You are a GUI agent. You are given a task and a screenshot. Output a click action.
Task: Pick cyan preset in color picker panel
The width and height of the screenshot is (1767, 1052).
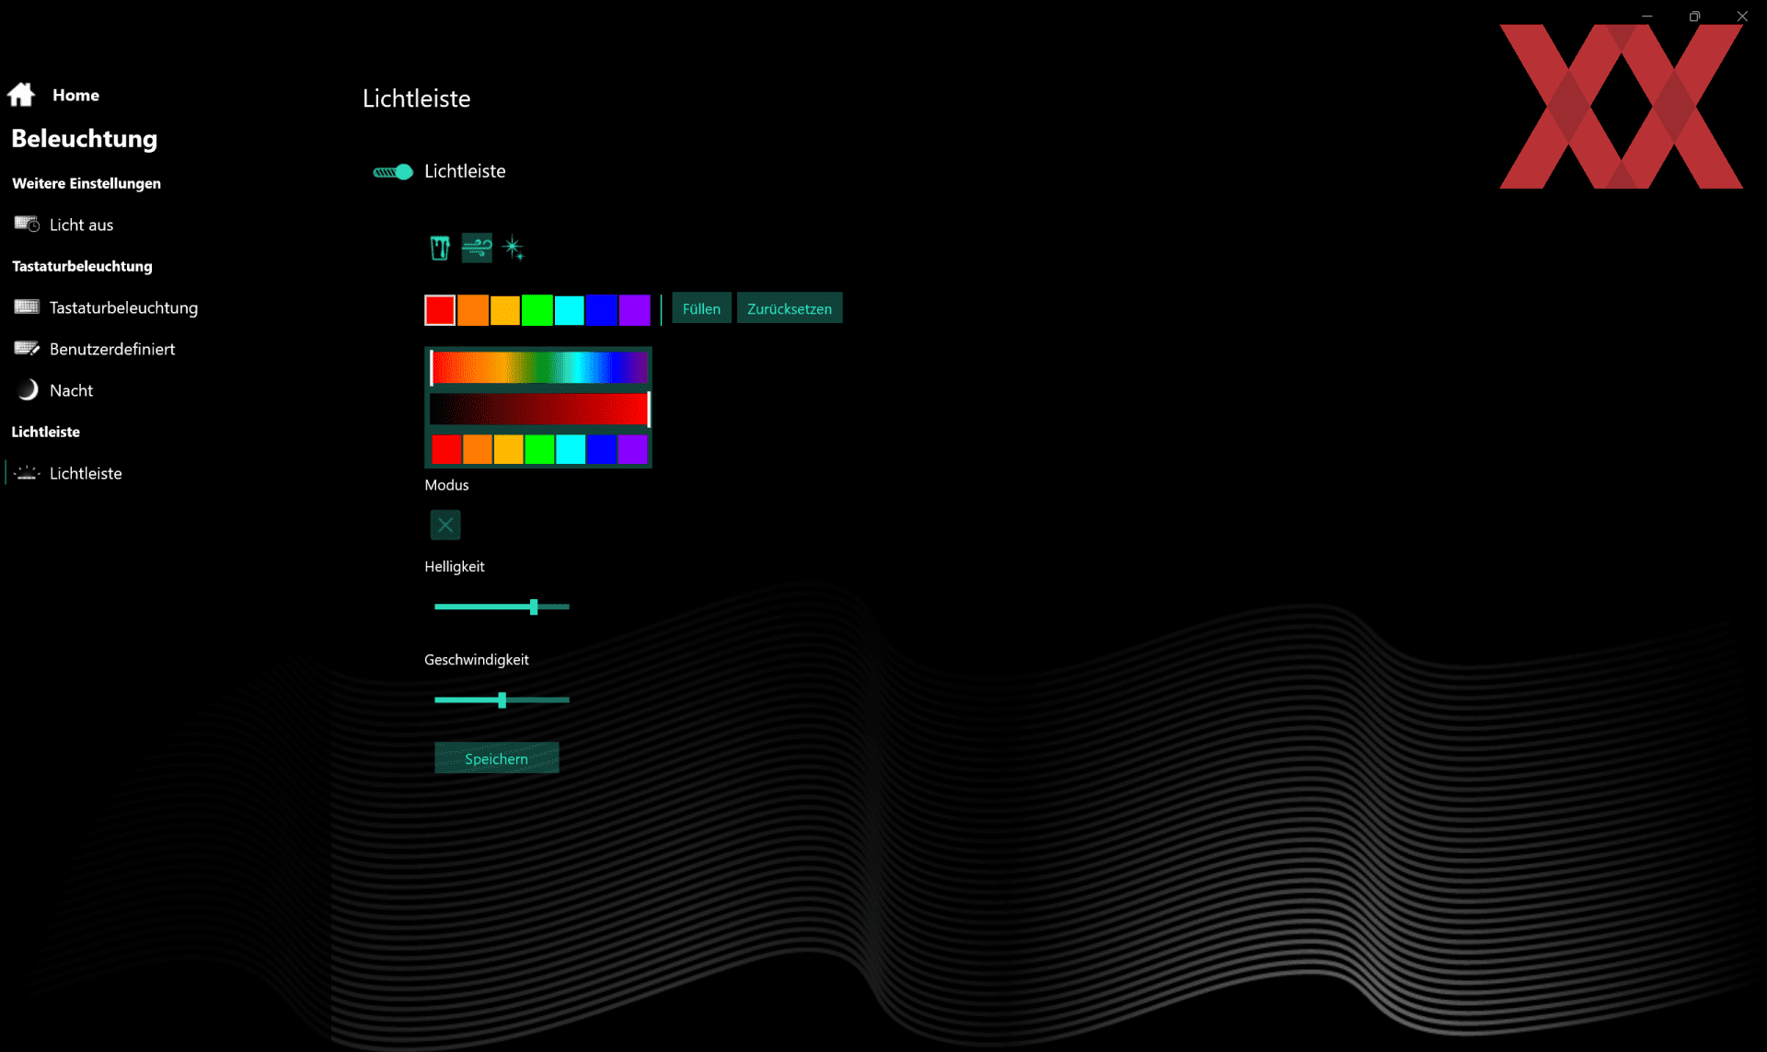(571, 449)
